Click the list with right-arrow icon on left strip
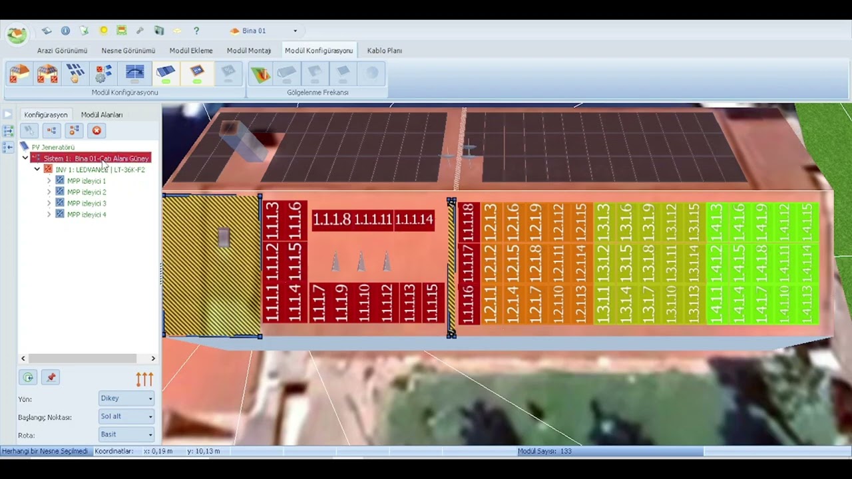This screenshot has height=479, width=852. click(8, 131)
